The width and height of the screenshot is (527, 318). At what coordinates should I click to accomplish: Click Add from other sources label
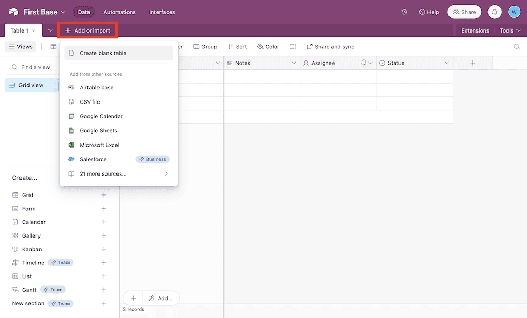pyautogui.click(x=96, y=74)
